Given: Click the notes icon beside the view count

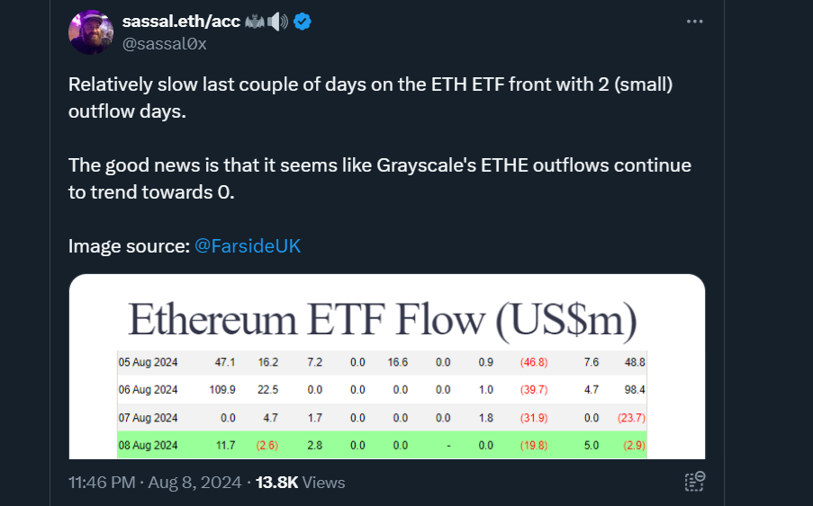Looking at the screenshot, I should (695, 482).
